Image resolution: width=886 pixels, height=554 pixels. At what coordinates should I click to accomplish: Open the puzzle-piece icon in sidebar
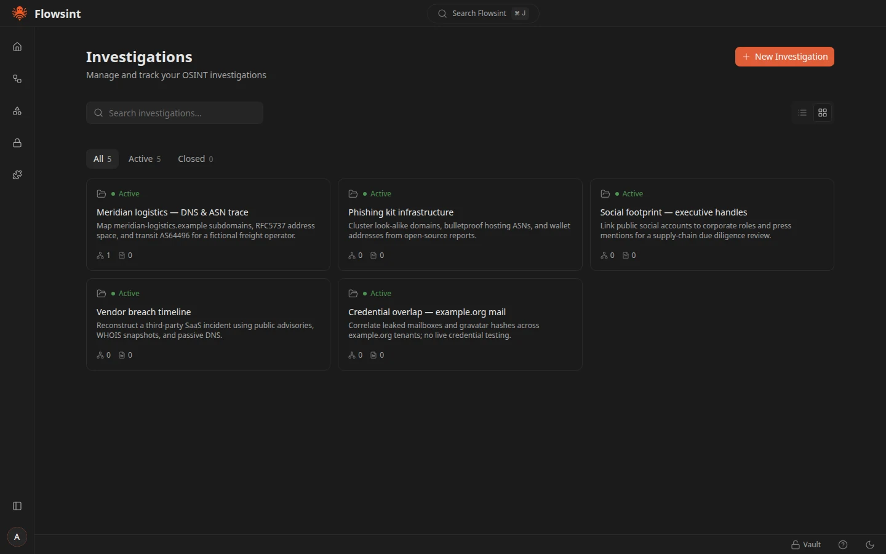click(x=17, y=175)
